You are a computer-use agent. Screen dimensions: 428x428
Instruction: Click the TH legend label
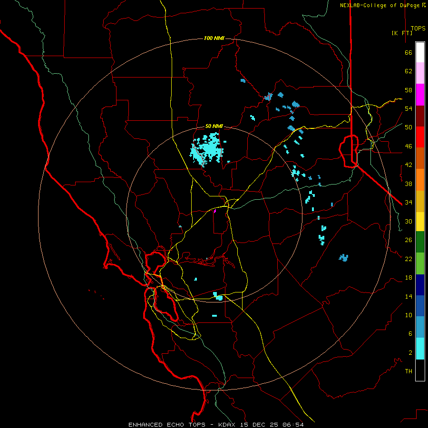(409, 371)
